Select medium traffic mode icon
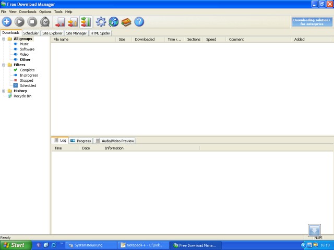Image resolution: width=334 pixels, height=250 pixels. [x=73, y=22]
